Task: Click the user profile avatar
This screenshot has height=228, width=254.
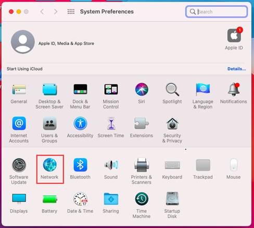Action: [x=23, y=42]
